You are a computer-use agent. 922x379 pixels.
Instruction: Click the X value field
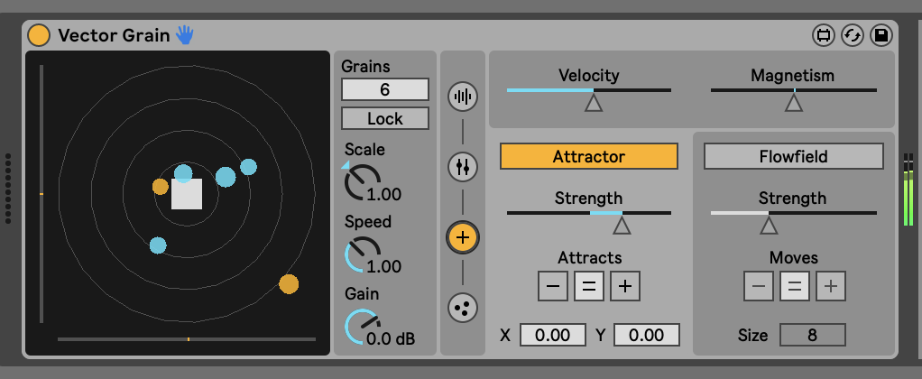pyautogui.click(x=553, y=335)
